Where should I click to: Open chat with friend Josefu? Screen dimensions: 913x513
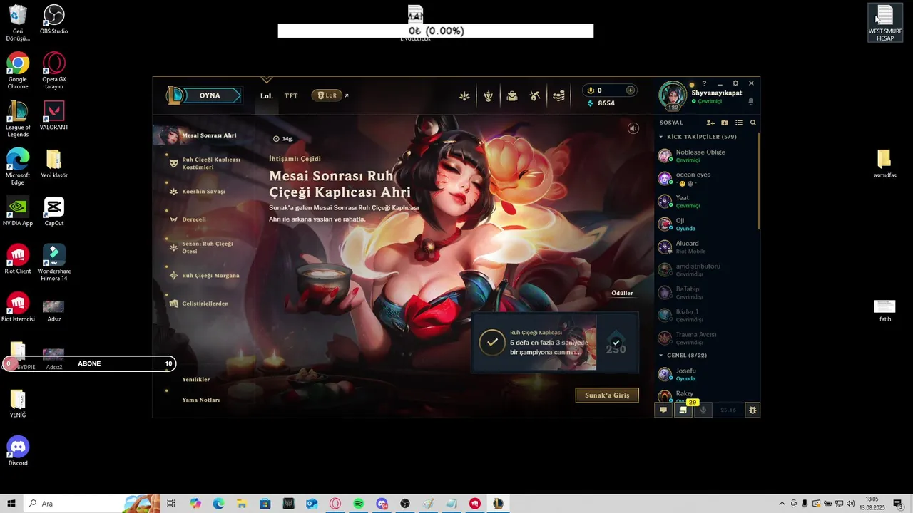[x=706, y=374]
